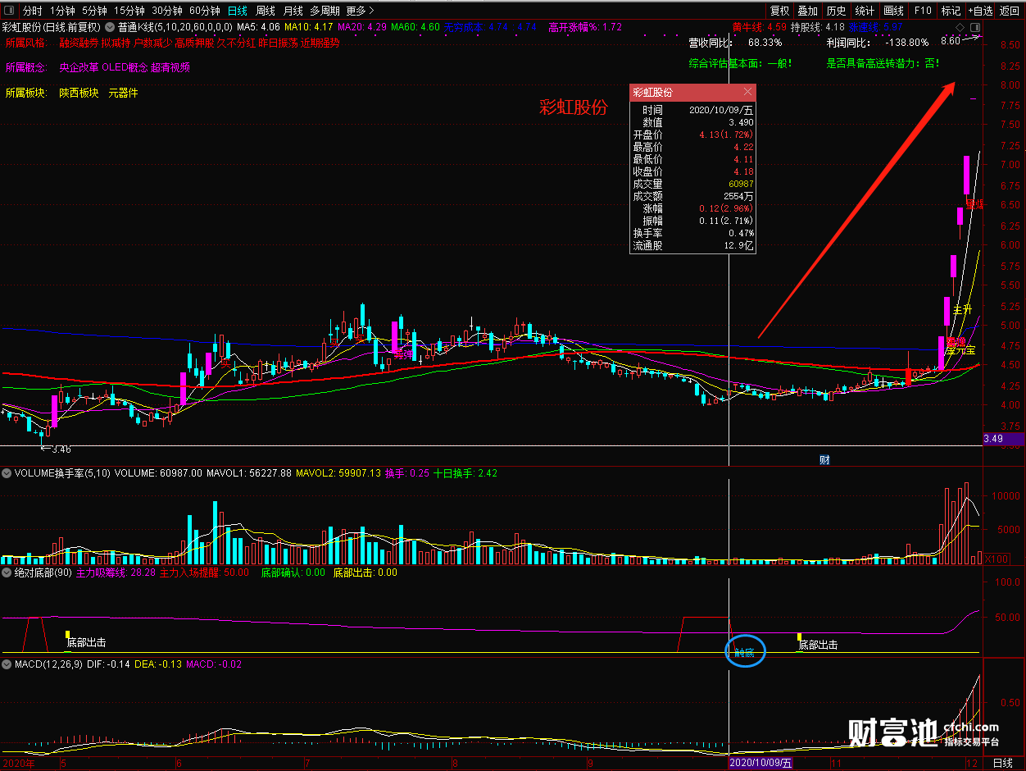
Task: Click 融资融券 style tag
Action: click(x=79, y=43)
